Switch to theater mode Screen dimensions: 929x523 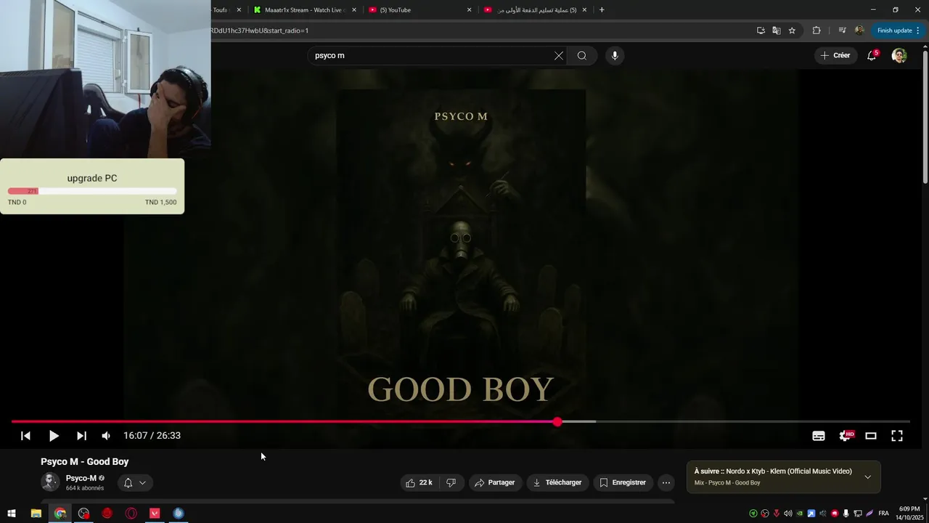tap(871, 436)
